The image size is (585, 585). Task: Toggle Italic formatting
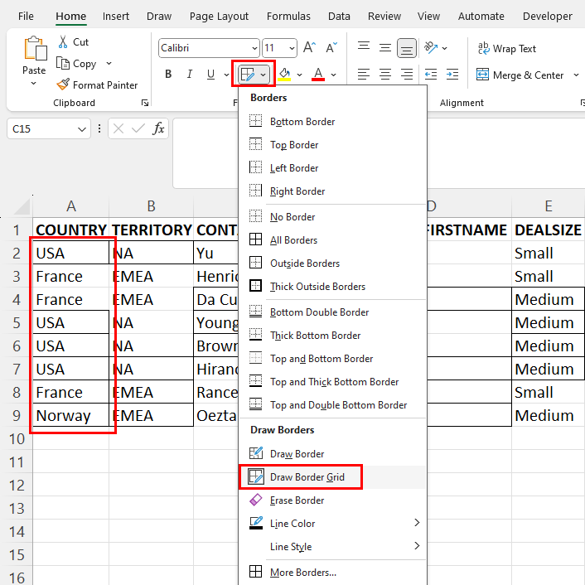pyautogui.click(x=190, y=75)
